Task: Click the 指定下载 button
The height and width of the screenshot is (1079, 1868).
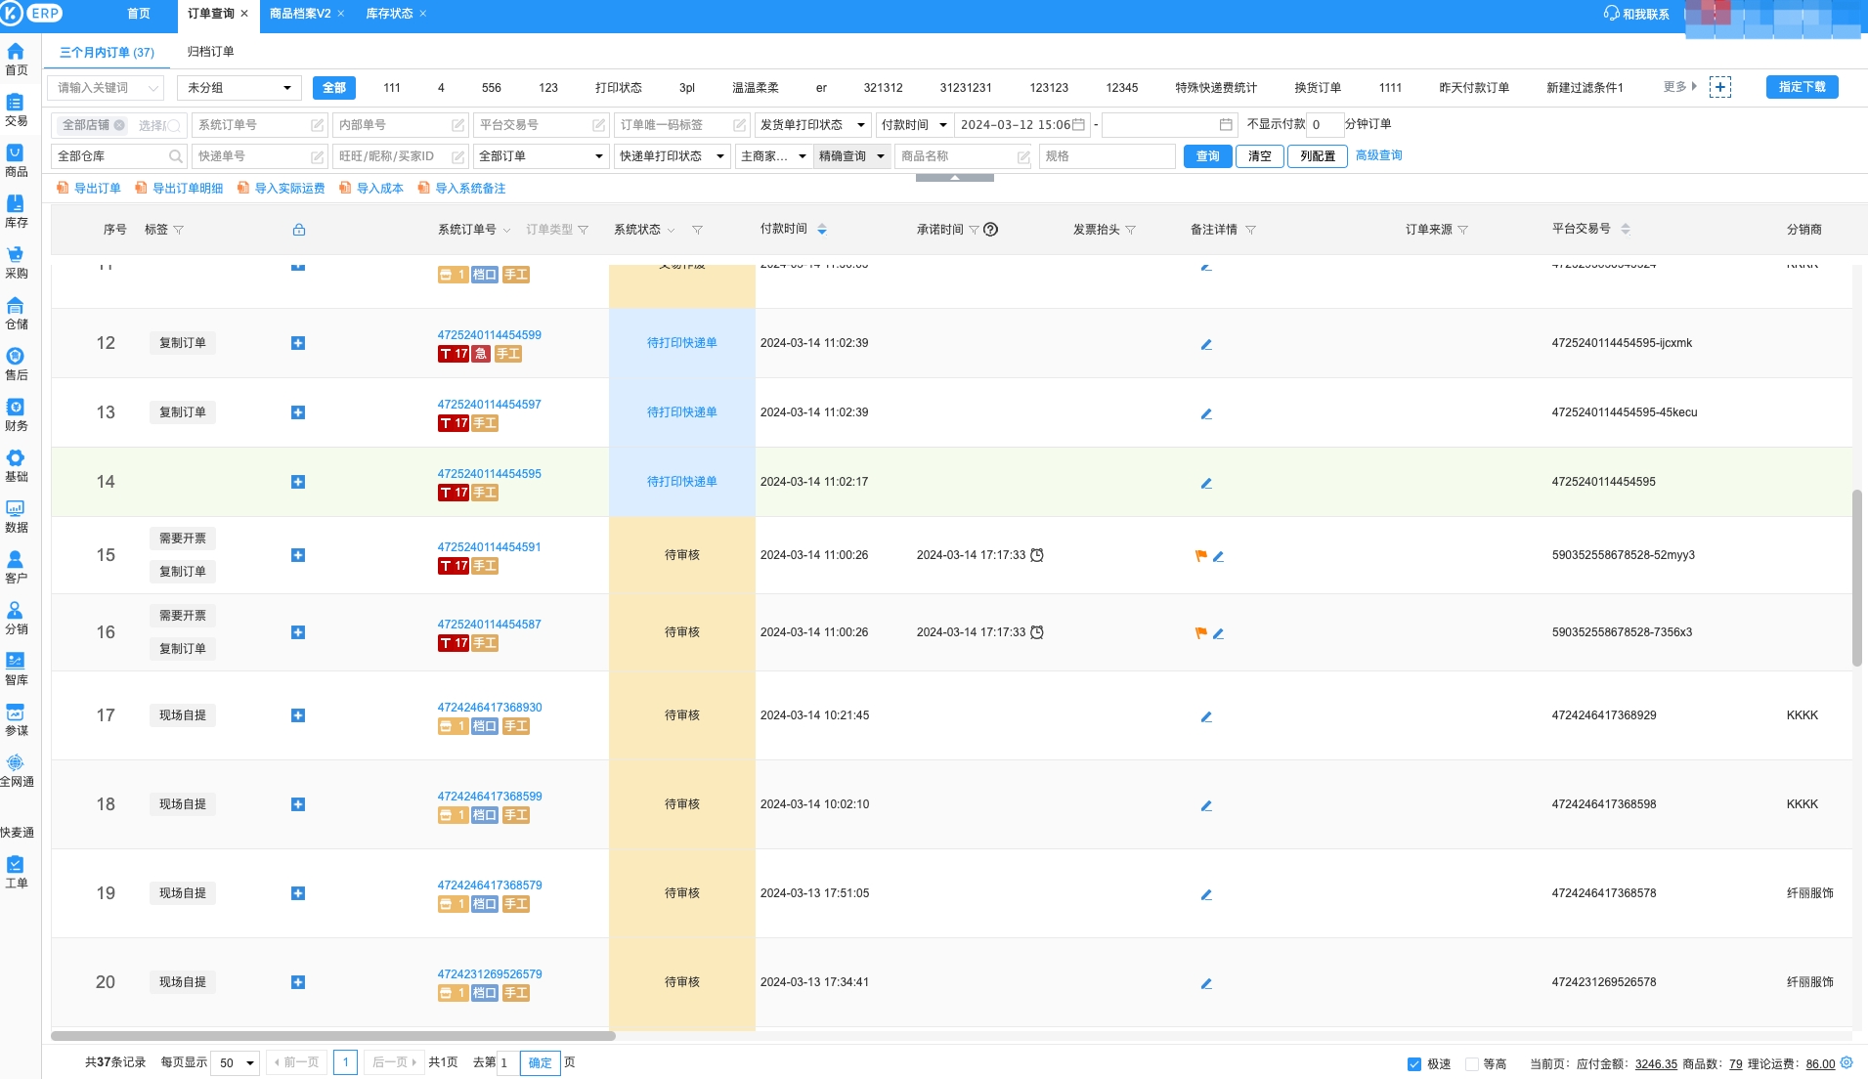Action: click(x=1803, y=87)
